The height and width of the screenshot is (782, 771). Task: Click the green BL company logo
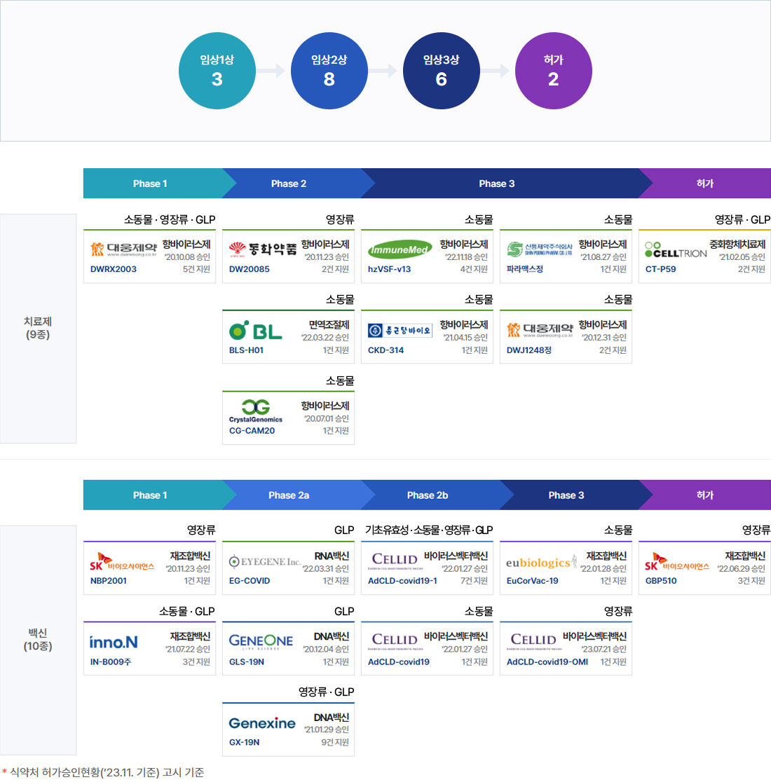[x=256, y=330]
